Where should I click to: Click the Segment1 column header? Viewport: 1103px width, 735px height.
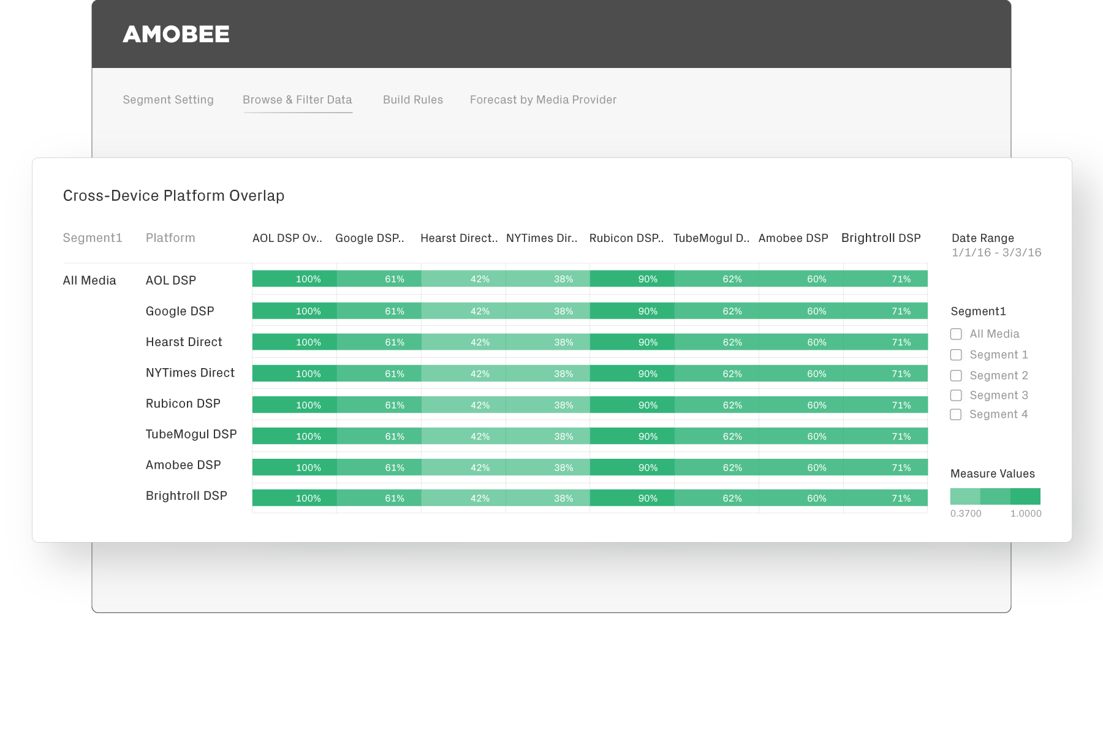[x=93, y=238]
